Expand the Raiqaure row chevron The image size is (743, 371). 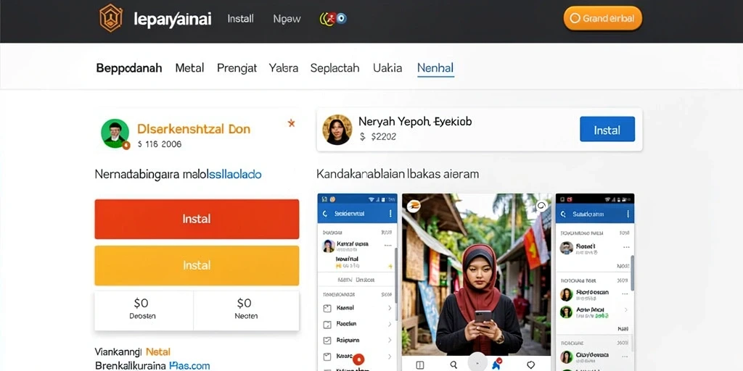click(x=390, y=341)
